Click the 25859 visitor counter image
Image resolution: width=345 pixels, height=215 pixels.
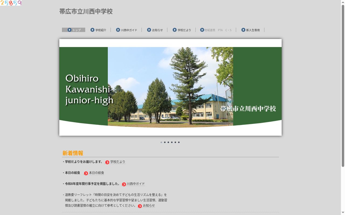(x=11, y=3)
